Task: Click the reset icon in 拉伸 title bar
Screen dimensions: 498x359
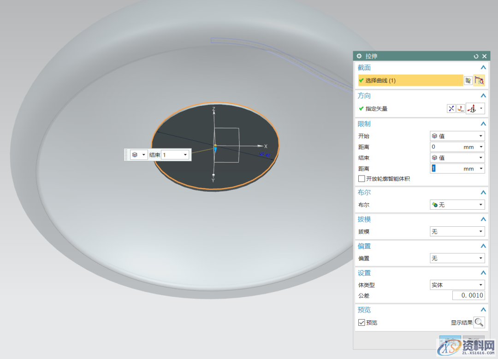Action: point(476,56)
